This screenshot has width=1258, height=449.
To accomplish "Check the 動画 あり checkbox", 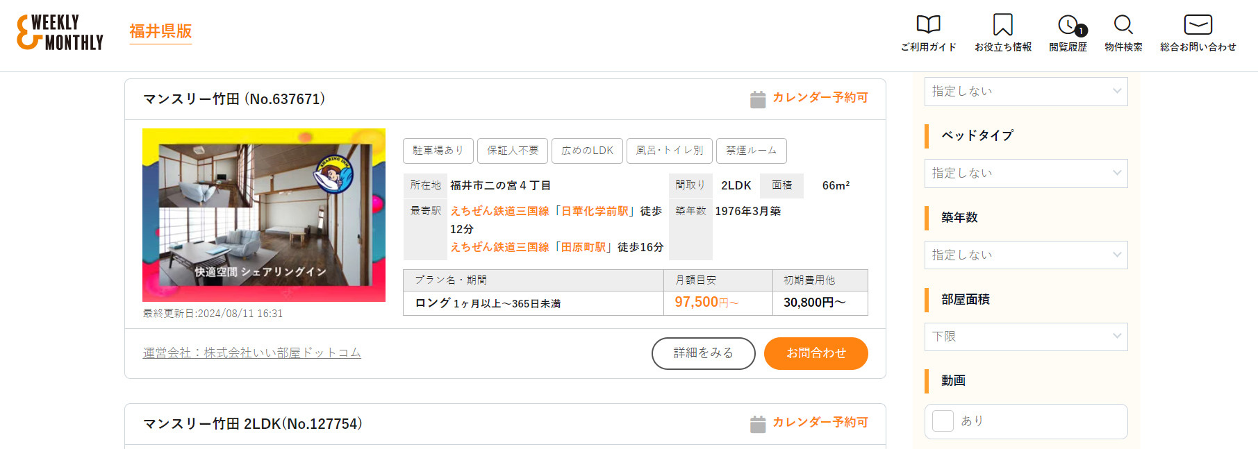I will click(943, 421).
